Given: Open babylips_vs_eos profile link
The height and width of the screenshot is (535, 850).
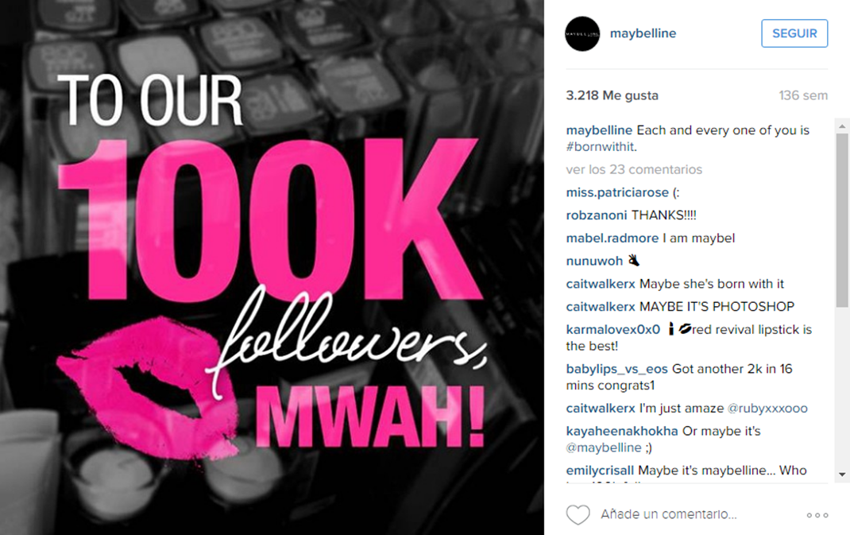Looking at the screenshot, I should (617, 369).
